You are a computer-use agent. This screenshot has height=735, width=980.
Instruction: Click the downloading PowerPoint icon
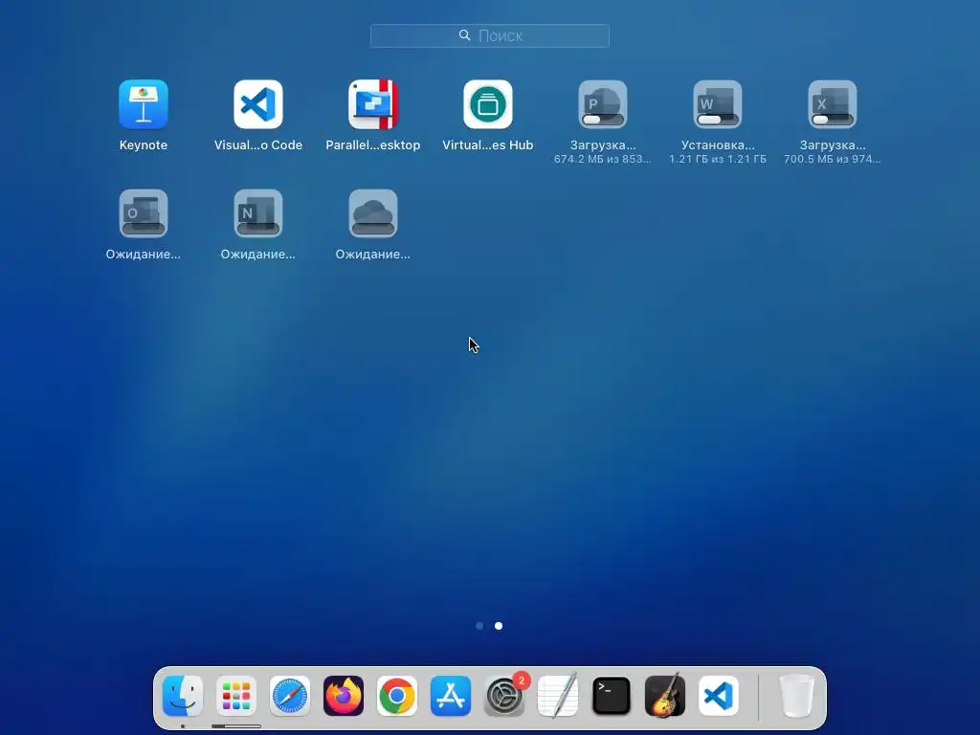click(603, 103)
